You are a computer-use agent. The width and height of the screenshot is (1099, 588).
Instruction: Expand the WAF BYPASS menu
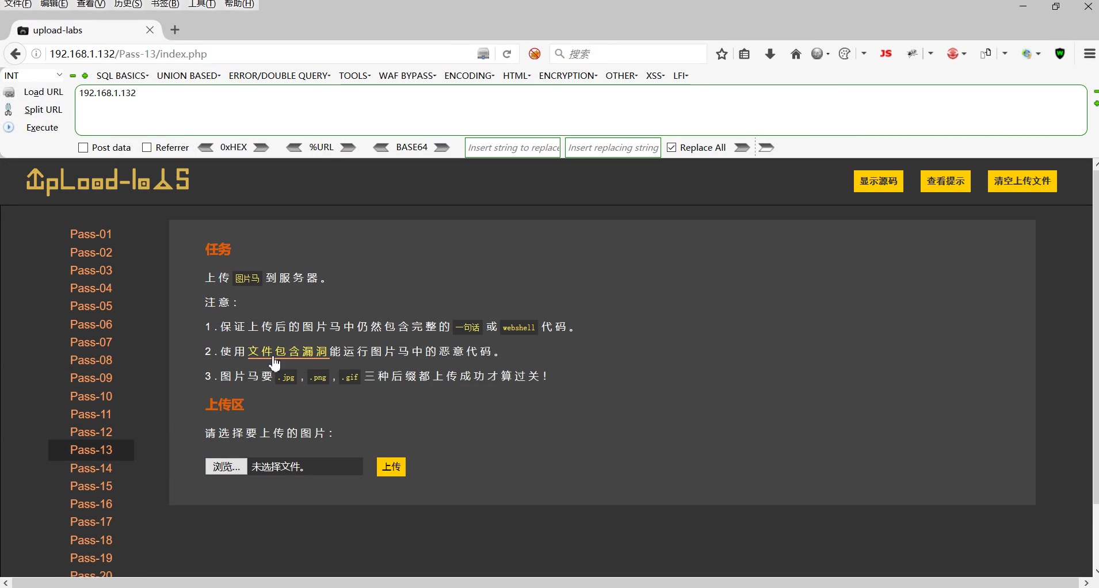(407, 75)
